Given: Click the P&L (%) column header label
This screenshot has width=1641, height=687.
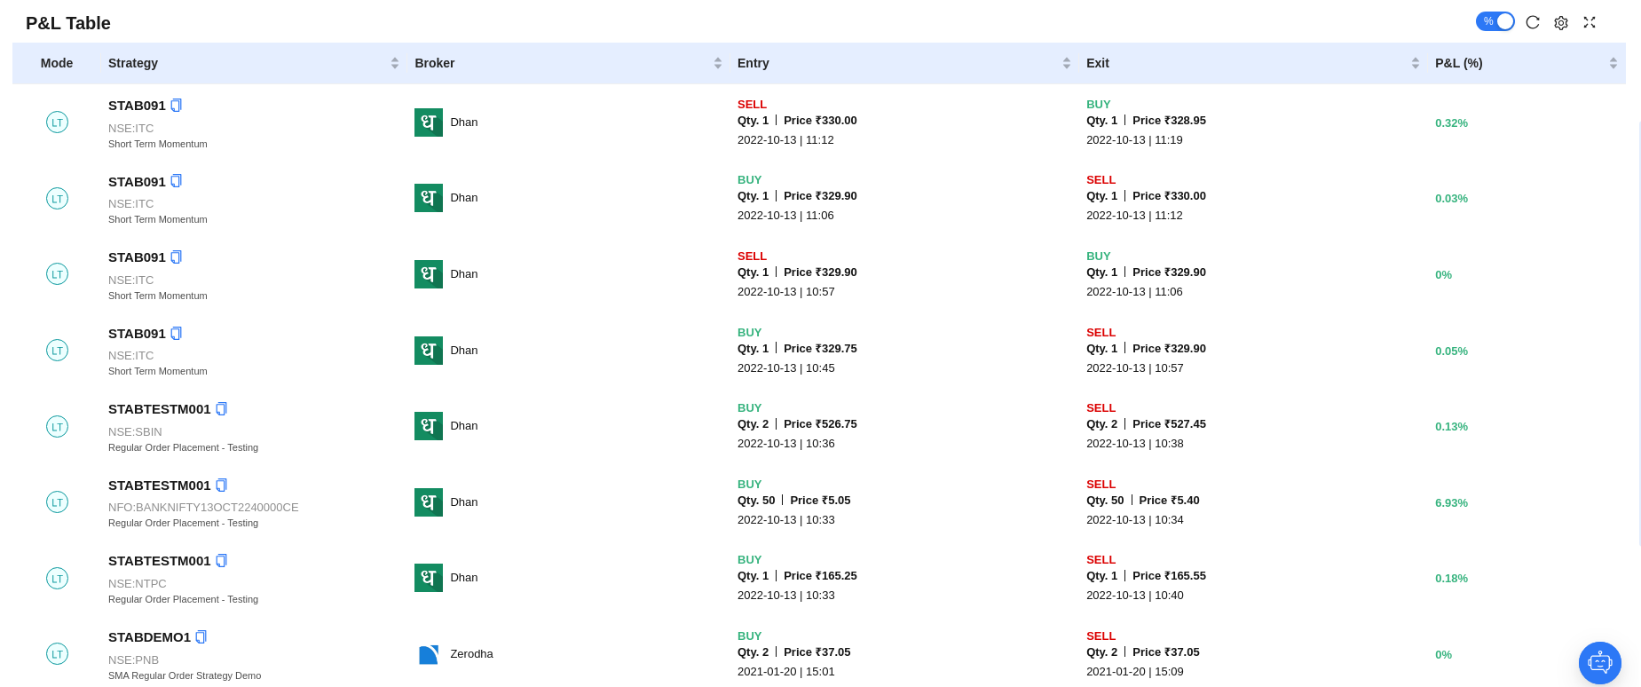Looking at the screenshot, I should click(x=1459, y=63).
